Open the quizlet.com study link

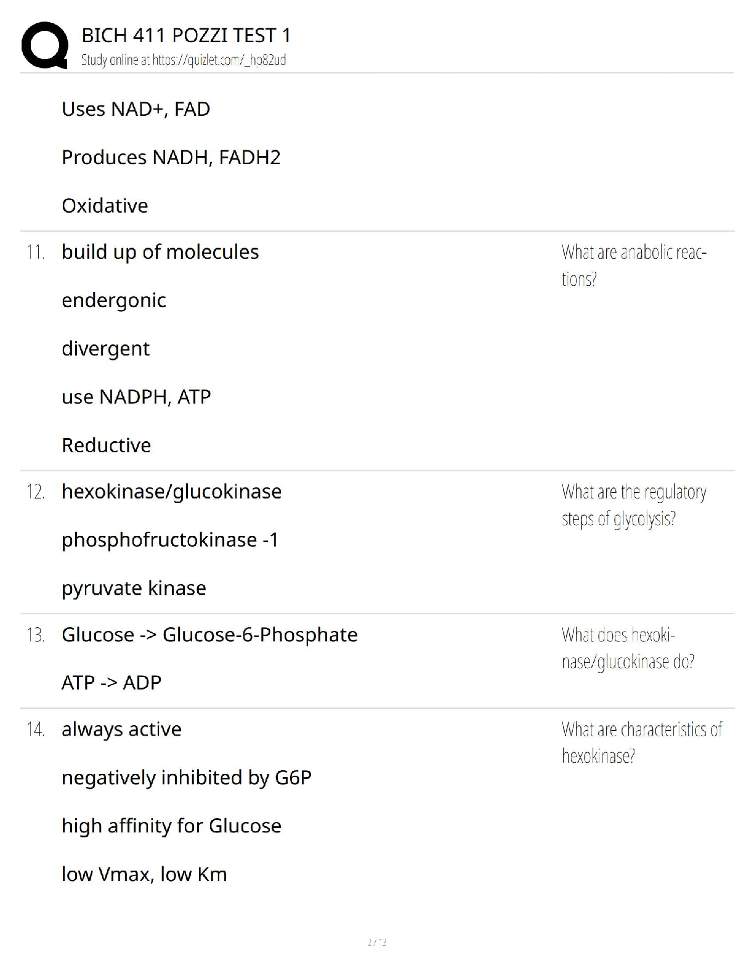click(x=219, y=60)
